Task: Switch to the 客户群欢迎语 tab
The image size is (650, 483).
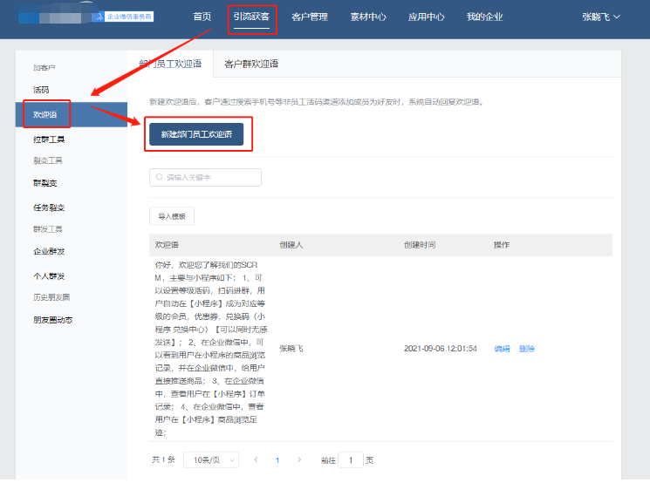Action: tap(251, 65)
